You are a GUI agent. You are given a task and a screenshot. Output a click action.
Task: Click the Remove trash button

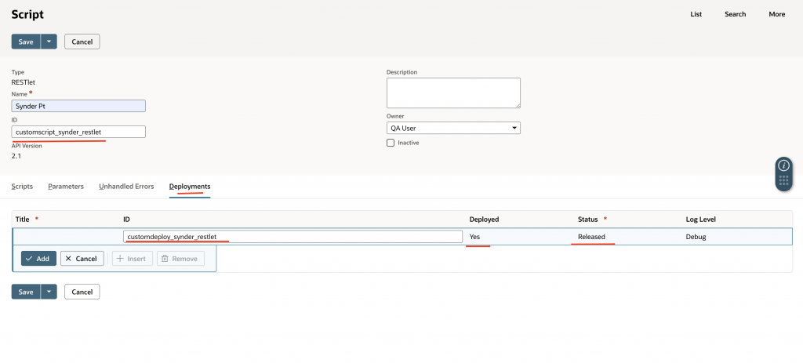click(x=180, y=258)
